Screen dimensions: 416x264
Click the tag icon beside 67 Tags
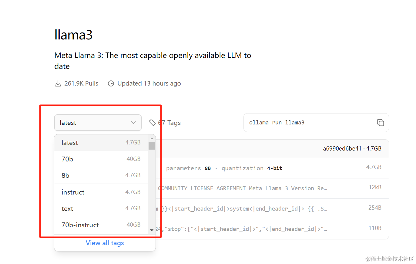click(x=152, y=123)
